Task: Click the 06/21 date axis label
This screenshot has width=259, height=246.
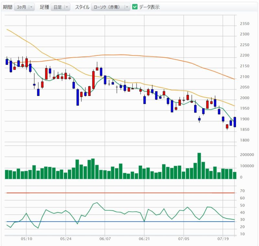Action: coord(144,239)
